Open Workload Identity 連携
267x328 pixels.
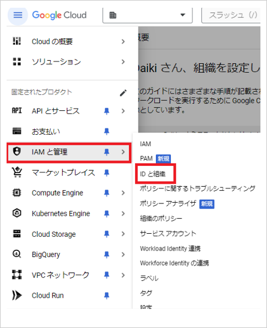coord(170,249)
